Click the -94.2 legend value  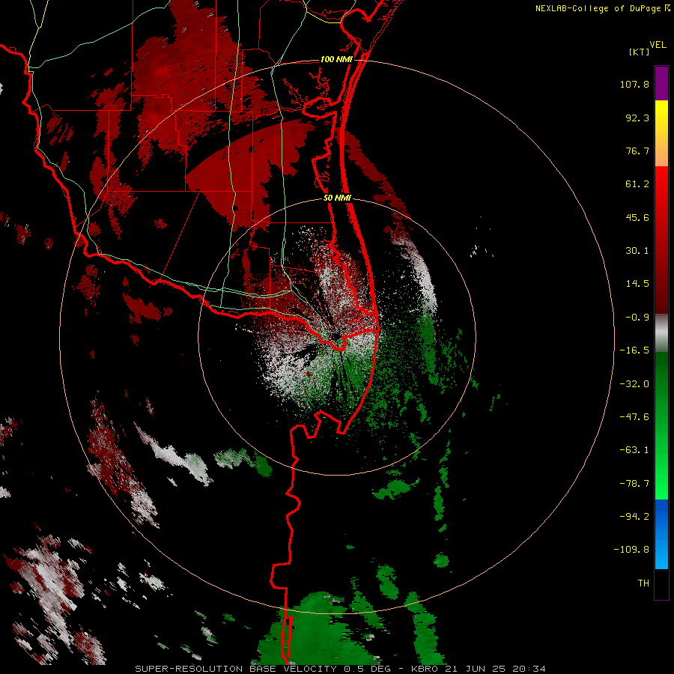[634, 516]
